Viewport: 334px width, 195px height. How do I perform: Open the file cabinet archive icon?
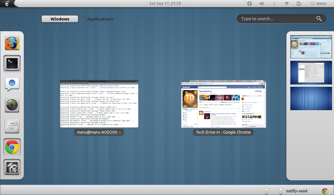tap(12, 126)
